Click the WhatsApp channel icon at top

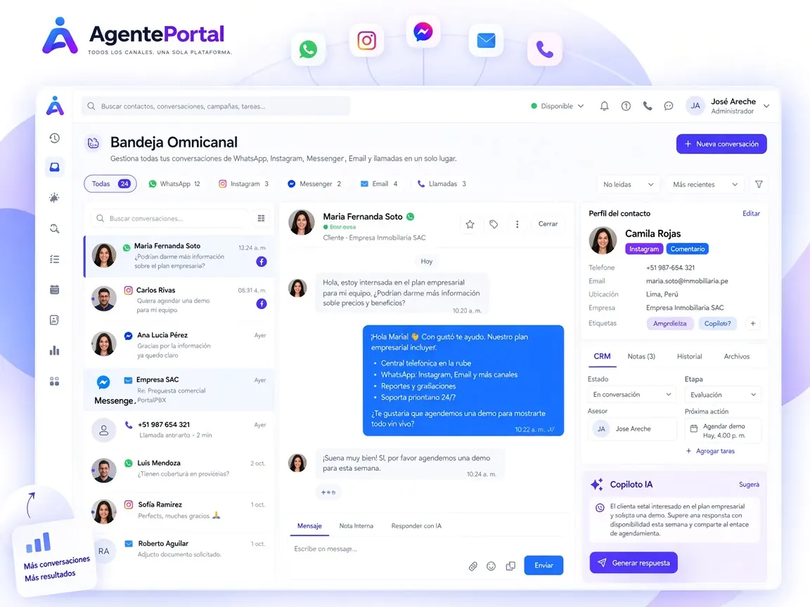pyautogui.click(x=309, y=50)
